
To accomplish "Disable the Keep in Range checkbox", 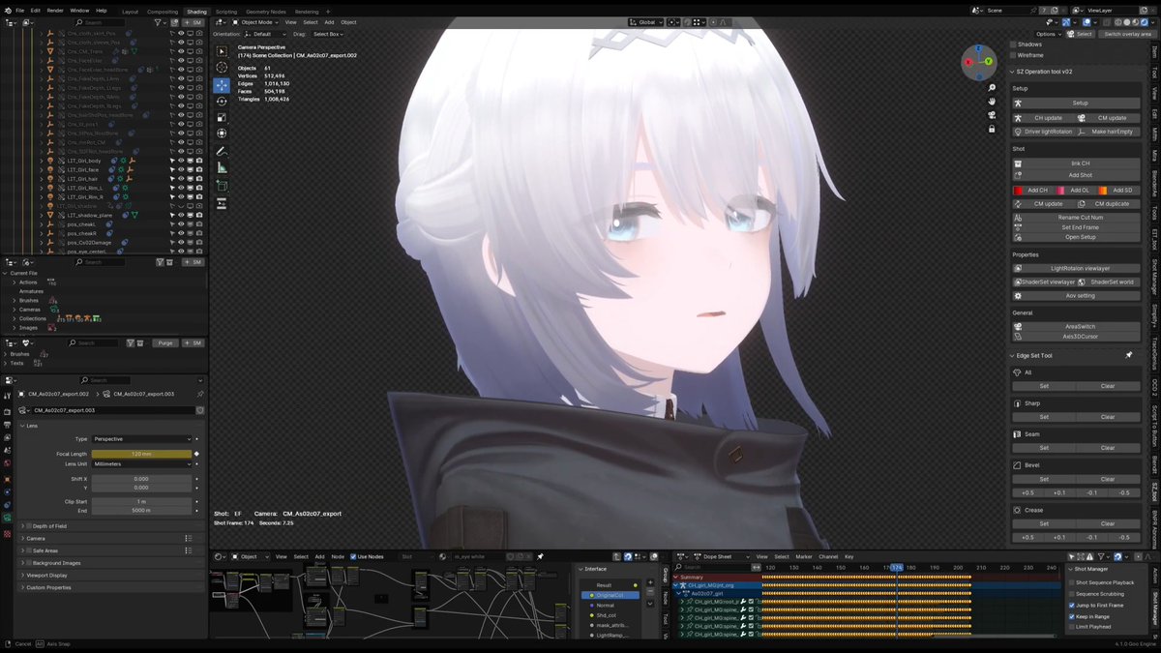I will tap(1071, 615).
